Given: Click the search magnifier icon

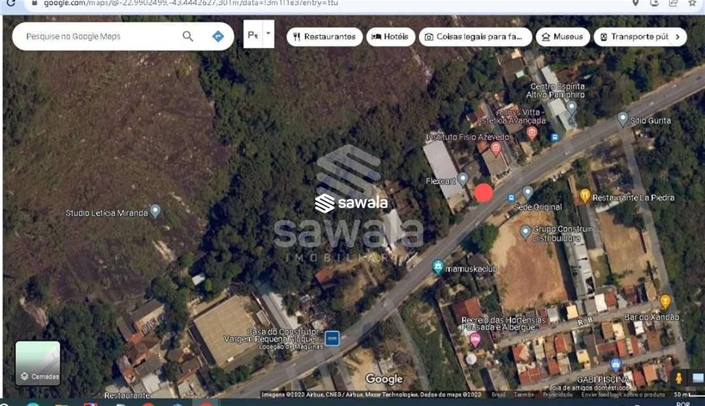Looking at the screenshot, I should tap(188, 37).
